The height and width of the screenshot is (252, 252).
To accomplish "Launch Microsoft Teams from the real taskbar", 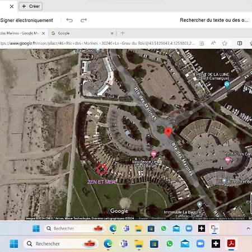I will click(123, 244).
